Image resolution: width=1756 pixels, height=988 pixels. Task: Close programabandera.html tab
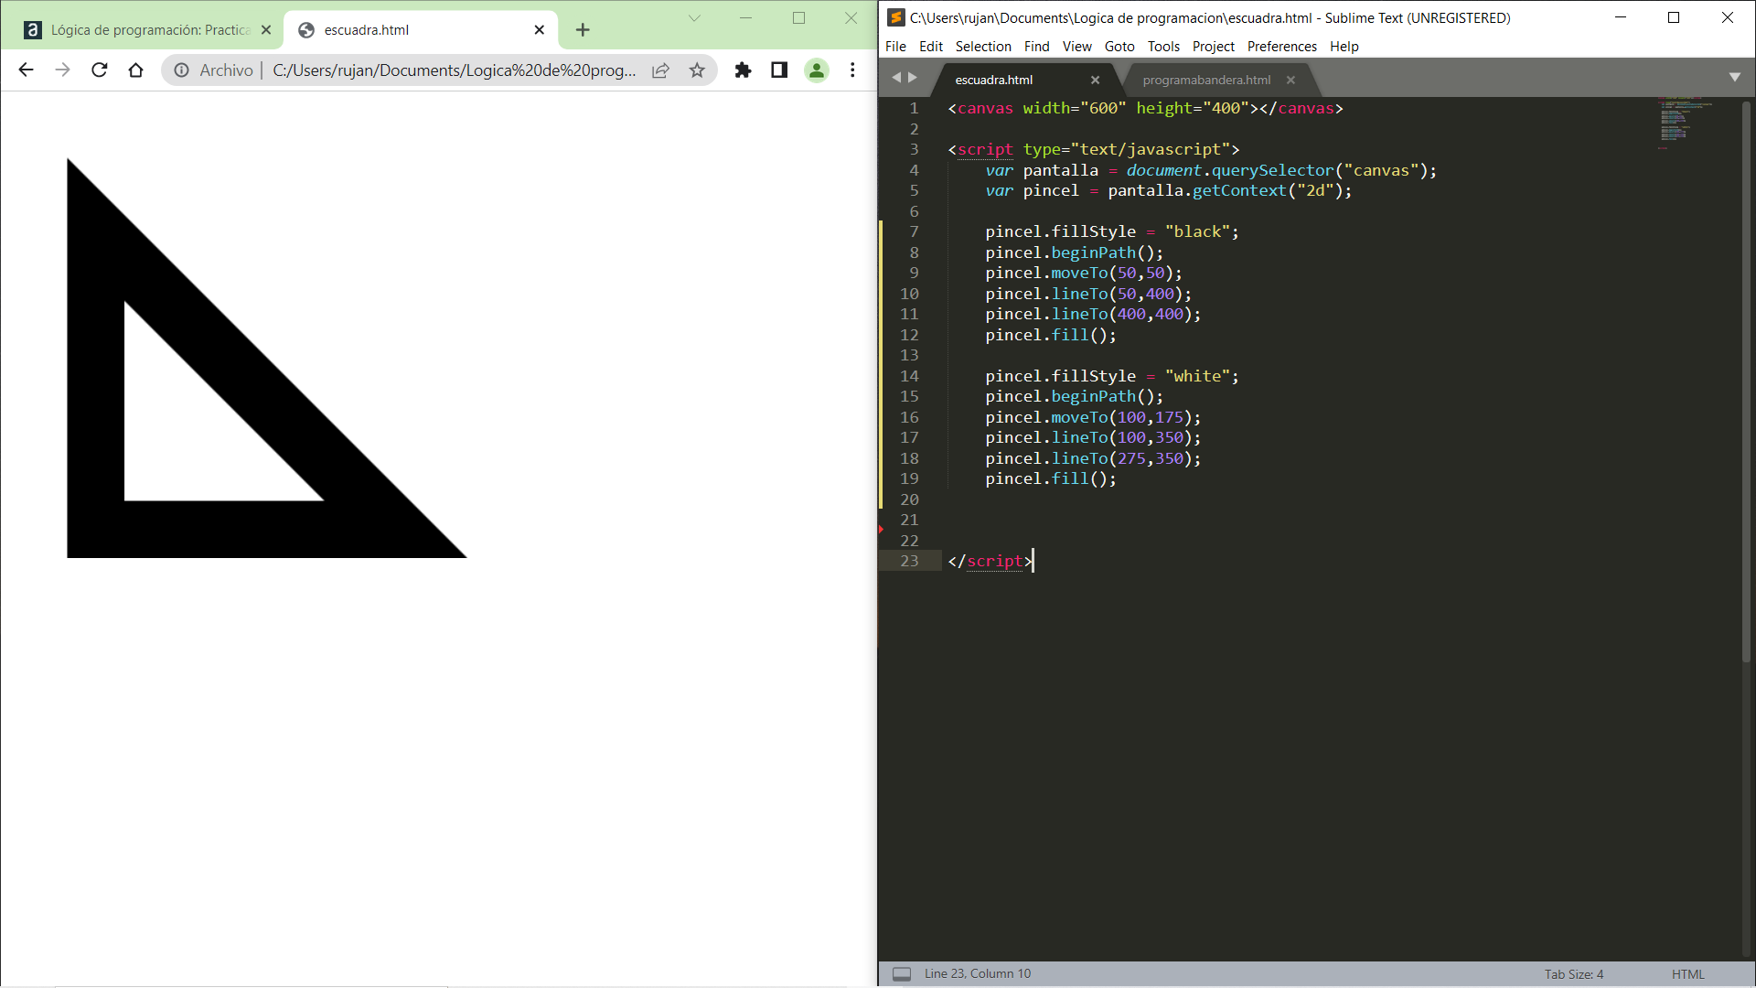click(1290, 81)
